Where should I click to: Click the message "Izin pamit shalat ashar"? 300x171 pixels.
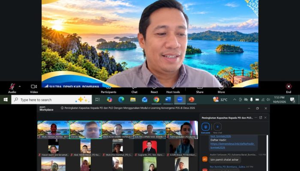[225, 159]
